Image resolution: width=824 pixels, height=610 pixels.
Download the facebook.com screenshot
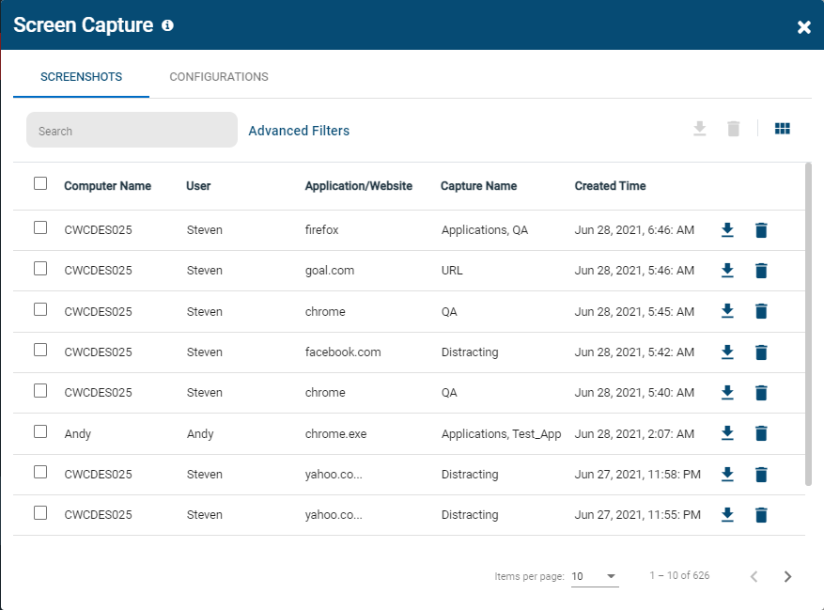coord(727,352)
